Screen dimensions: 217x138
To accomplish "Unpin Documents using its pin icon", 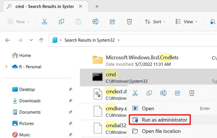I will point(70,112).
